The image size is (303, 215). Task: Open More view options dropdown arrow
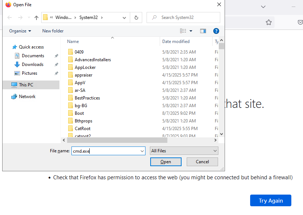click(191, 31)
